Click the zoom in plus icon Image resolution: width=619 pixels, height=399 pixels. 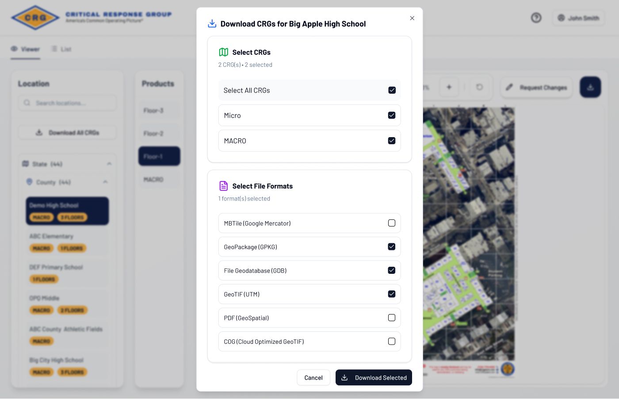[x=449, y=87]
